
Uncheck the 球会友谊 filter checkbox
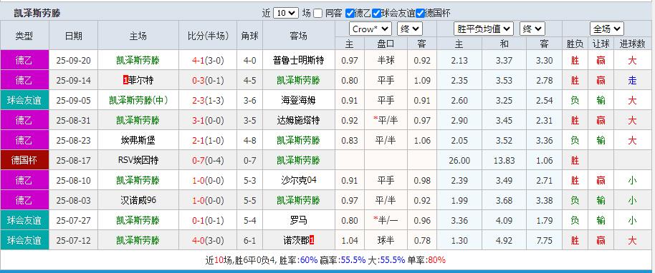(x=377, y=14)
